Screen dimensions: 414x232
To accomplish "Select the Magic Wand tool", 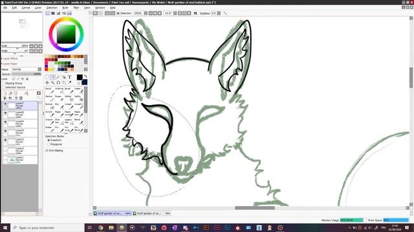I will click(x=58, y=77).
